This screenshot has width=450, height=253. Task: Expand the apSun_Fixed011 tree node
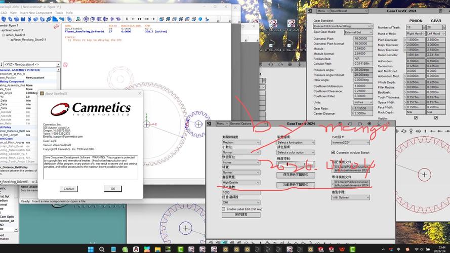coord(4,35)
